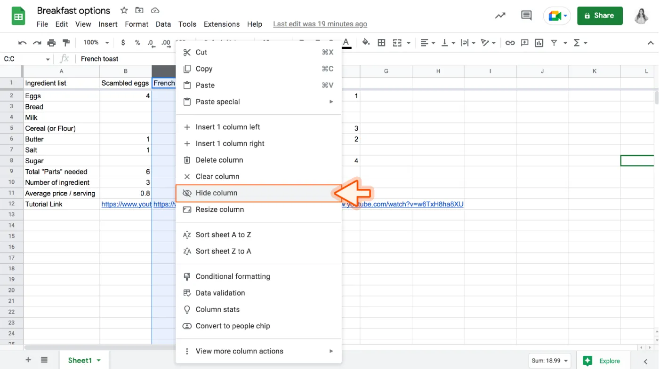Viewport: 659px width, 369px height.
Task: Star the Breakfast options document
Action: coord(124,10)
